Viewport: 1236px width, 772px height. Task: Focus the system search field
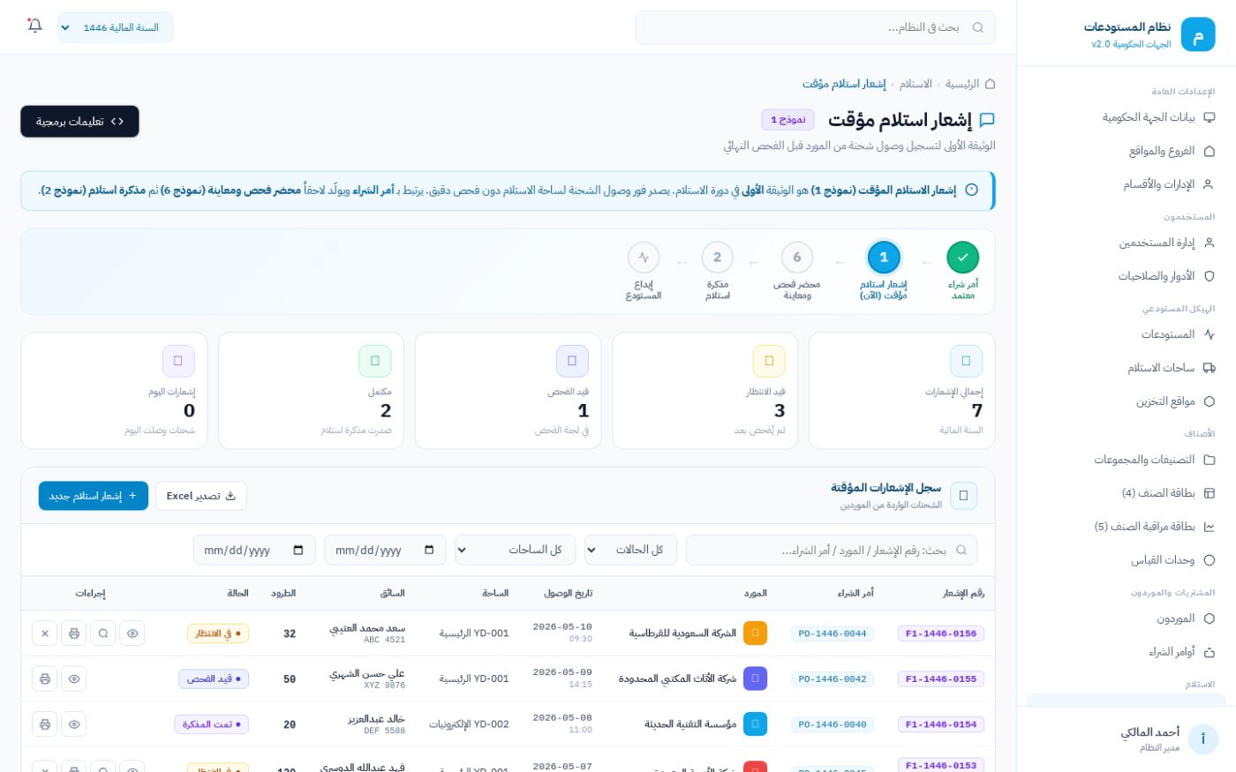coord(815,27)
